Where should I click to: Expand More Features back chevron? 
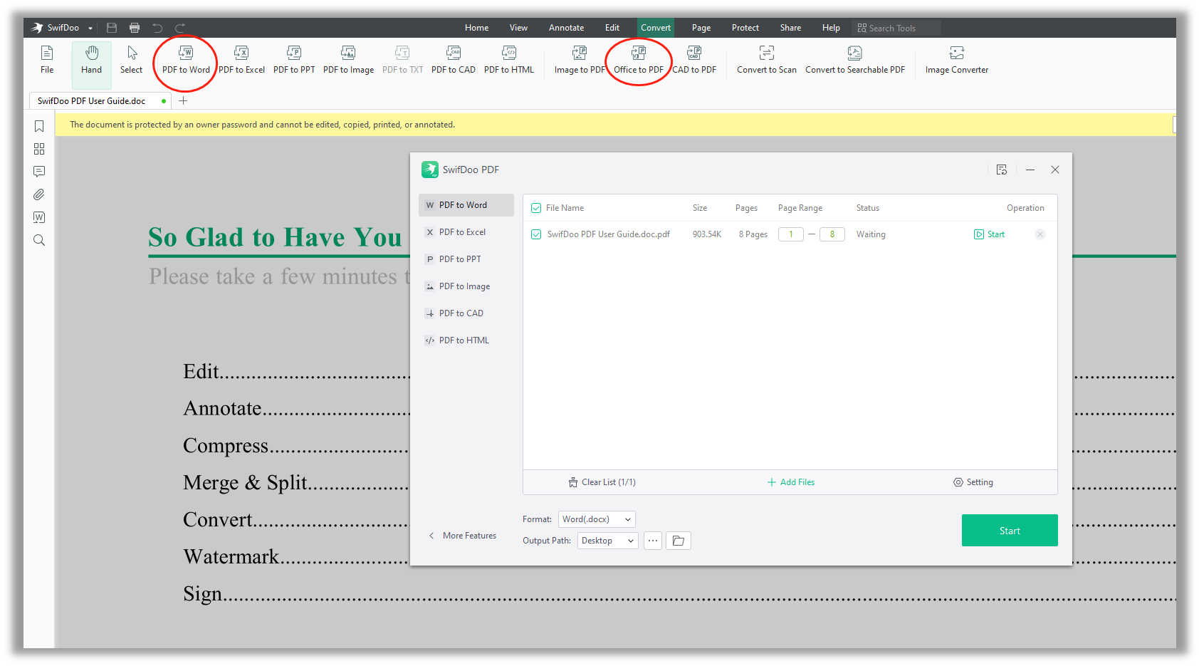(431, 536)
